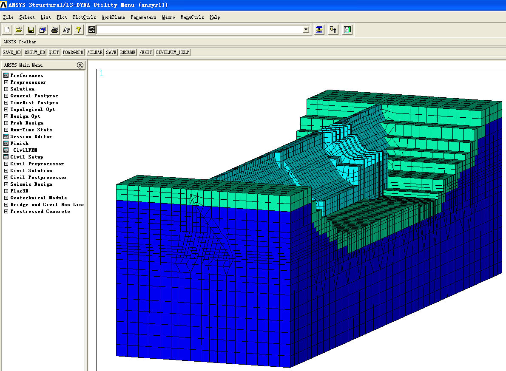This screenshot has width=506, height=371.
Task: Open the command history dropdown arrow
Action: (306, 30)
